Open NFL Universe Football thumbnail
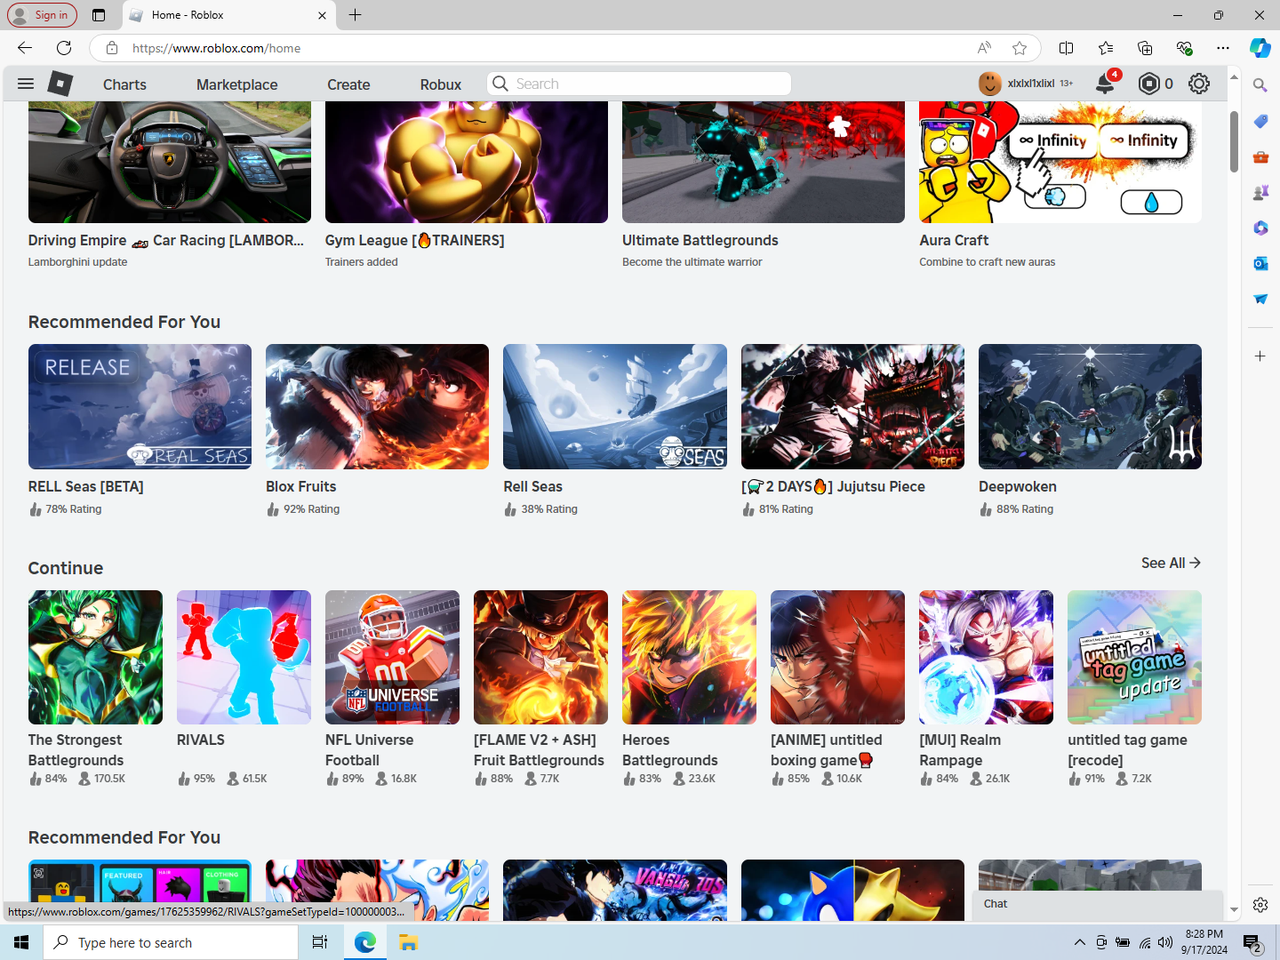1280x960 pixels. (392, 657)
